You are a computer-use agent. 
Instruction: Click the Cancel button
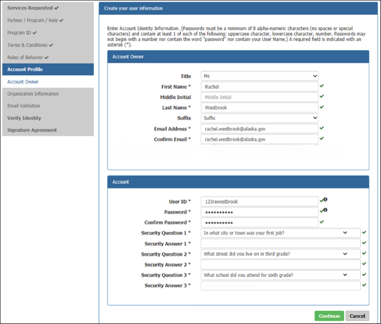(357, 316)
